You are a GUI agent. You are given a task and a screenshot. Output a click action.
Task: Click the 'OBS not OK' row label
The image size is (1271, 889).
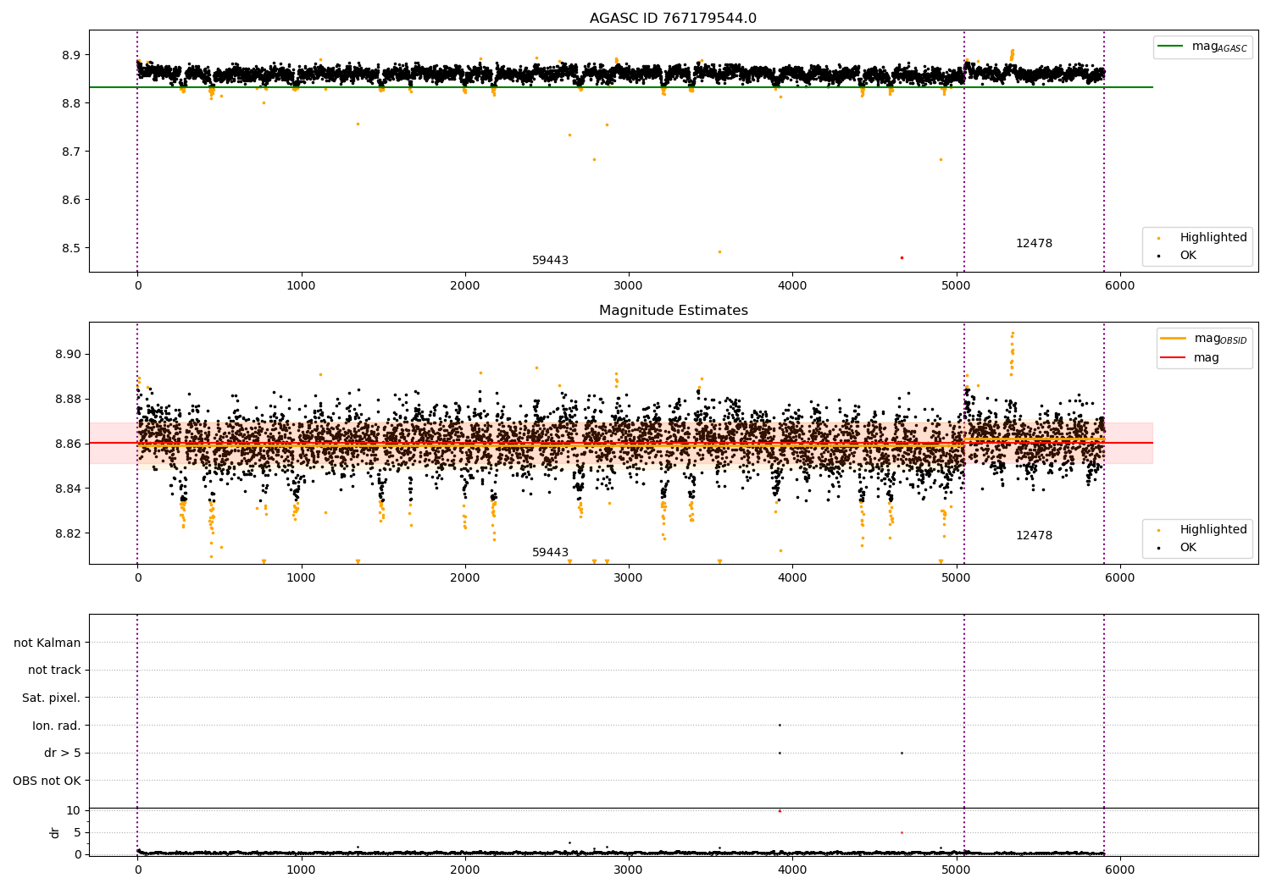(x=47, y=781)
